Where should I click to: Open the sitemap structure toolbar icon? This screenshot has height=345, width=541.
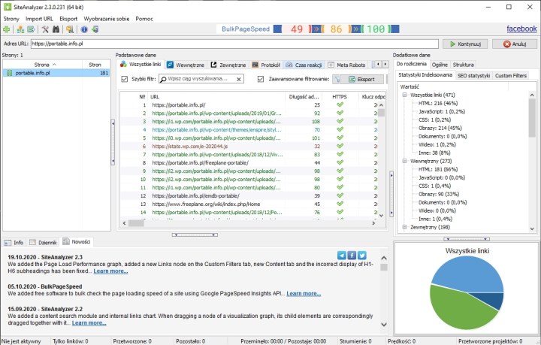(x=21, y=29)
